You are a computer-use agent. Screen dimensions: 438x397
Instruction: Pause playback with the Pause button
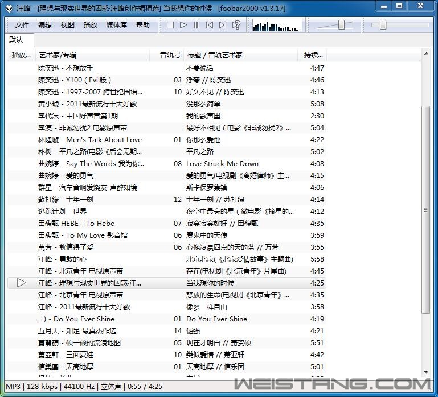(197, 25)
